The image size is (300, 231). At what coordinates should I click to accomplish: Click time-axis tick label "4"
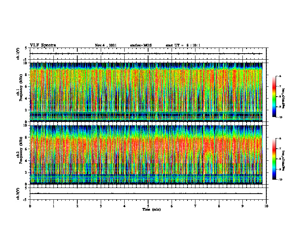pos(125,206)
